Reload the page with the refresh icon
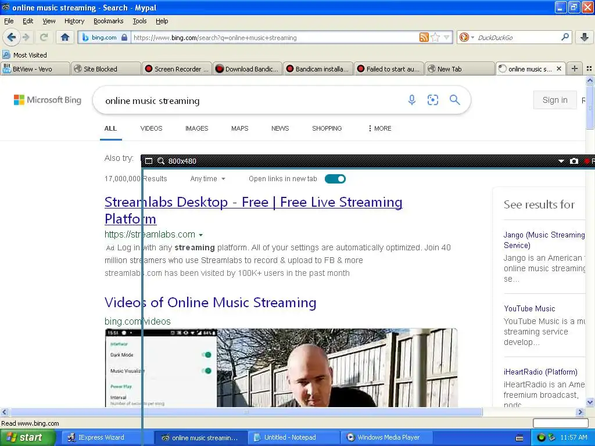 [x=44, y=38]
